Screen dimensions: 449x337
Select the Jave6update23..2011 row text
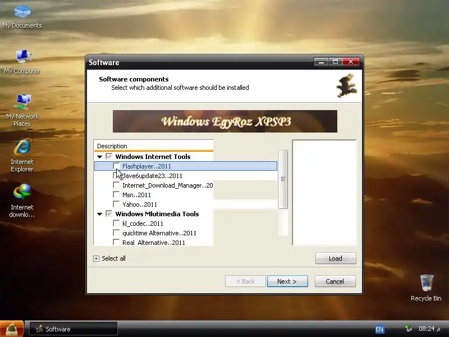click(153, 176)
